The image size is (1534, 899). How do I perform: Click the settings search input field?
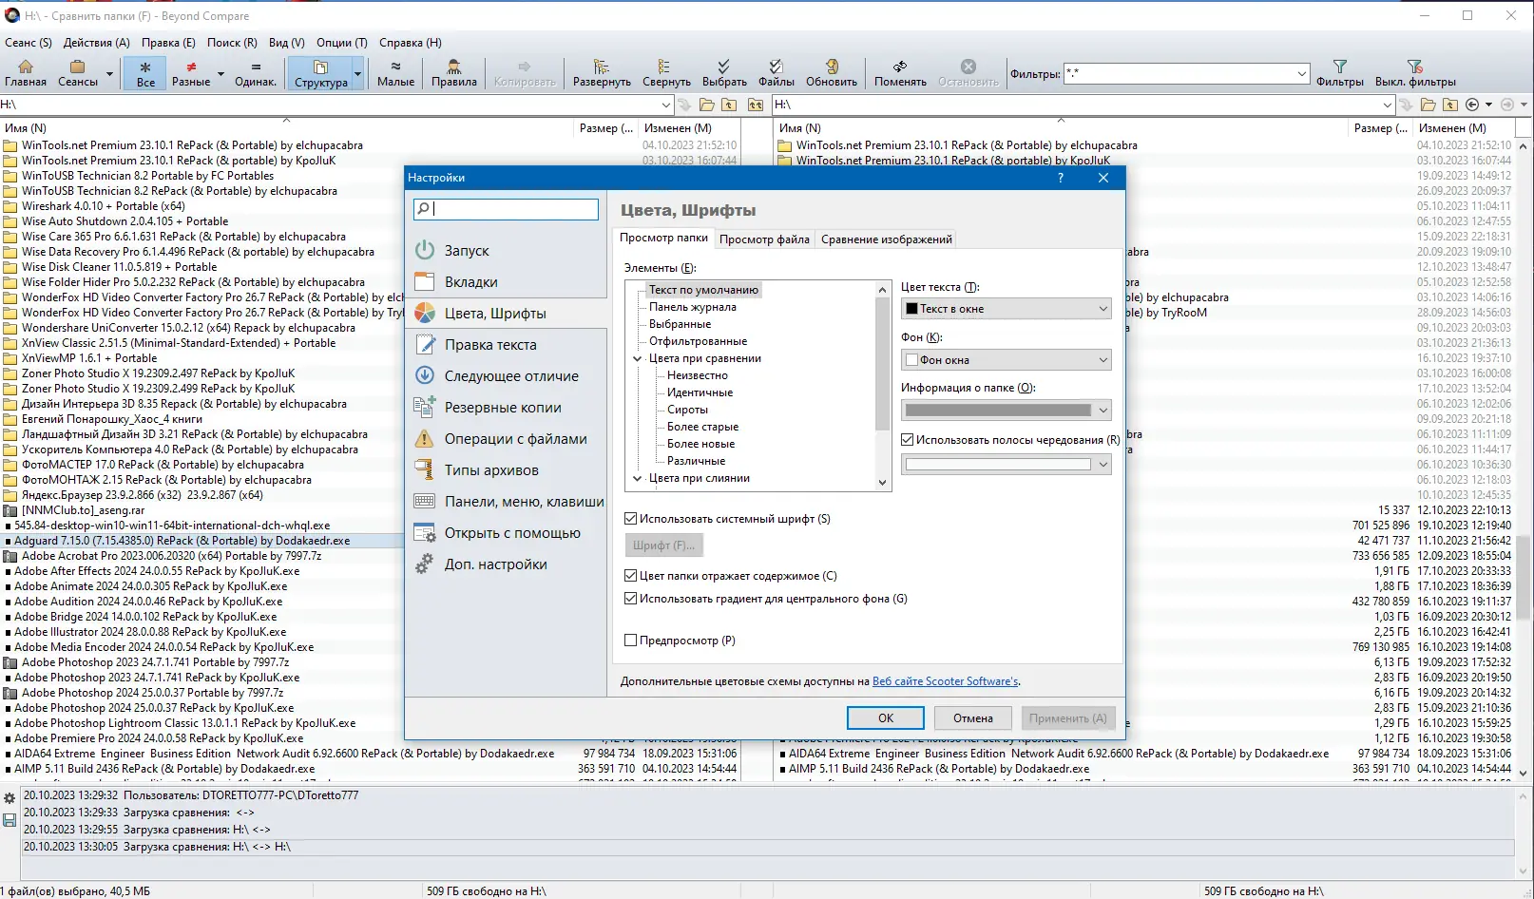pos(506,209)
